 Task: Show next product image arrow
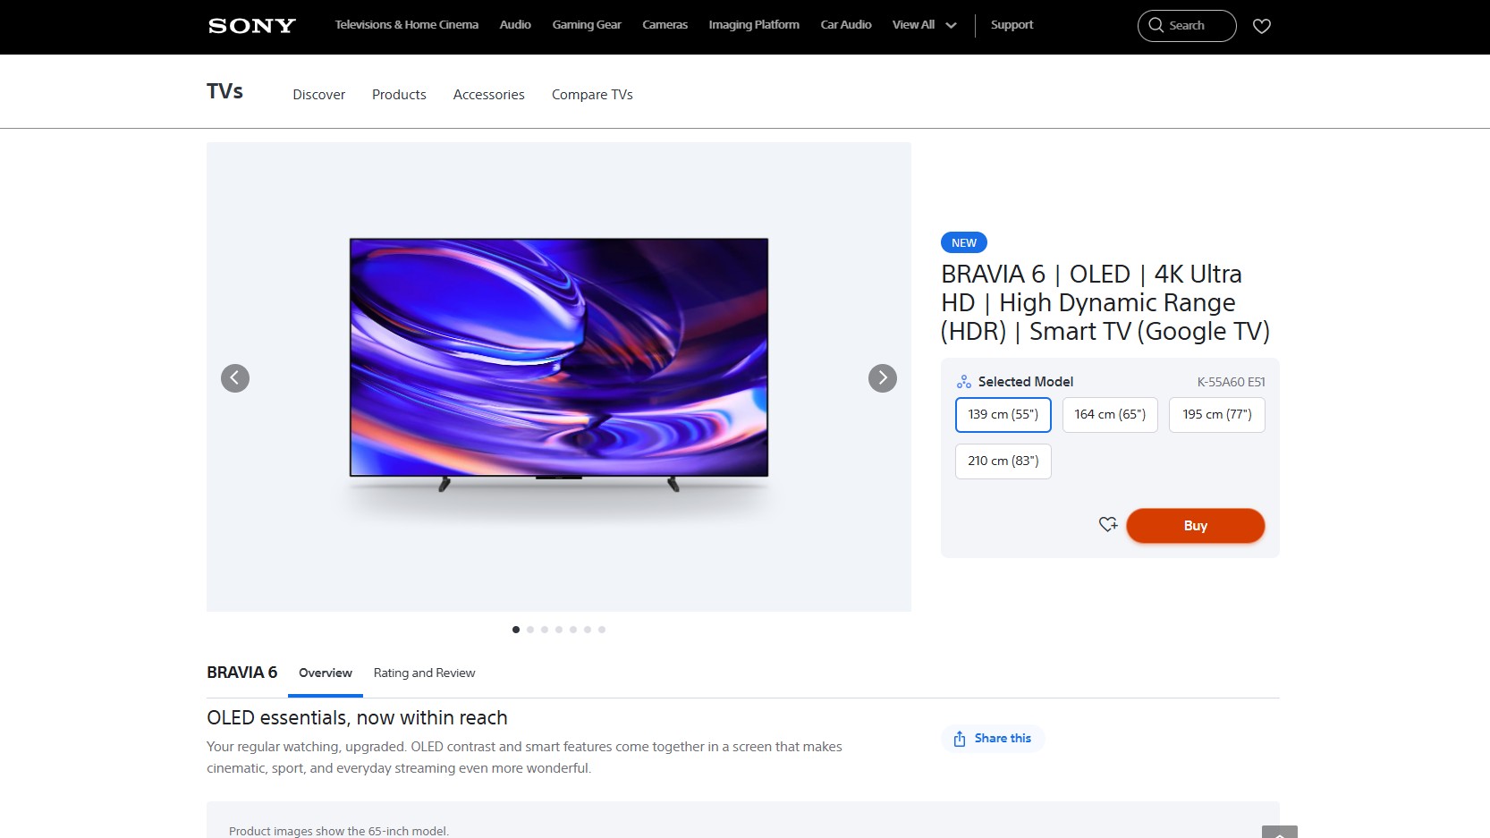pyautogui.click(x=883, y=378)
